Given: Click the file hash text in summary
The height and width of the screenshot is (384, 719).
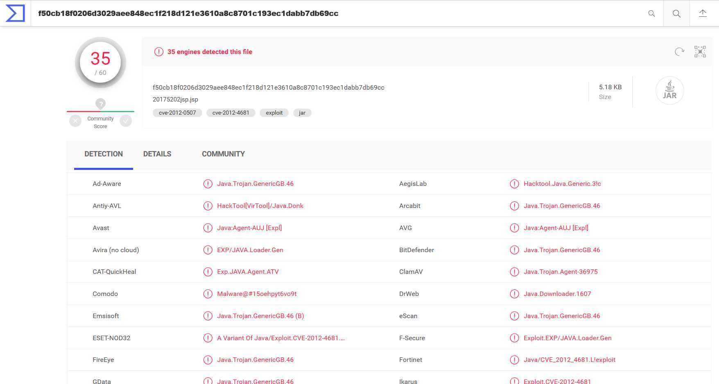Looking at the screenshot, I should tap(269, 88).
